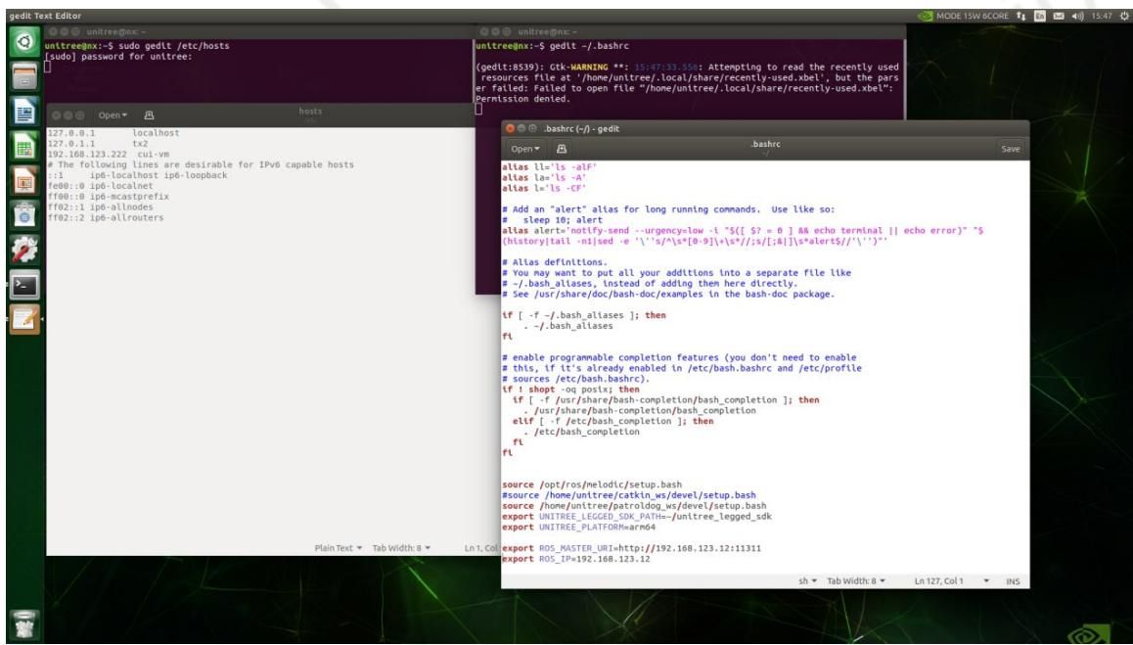Screen dimensions: 1133x645
Task: Click the 15:47 clock in top panel
Action: tap(1102, 16)
